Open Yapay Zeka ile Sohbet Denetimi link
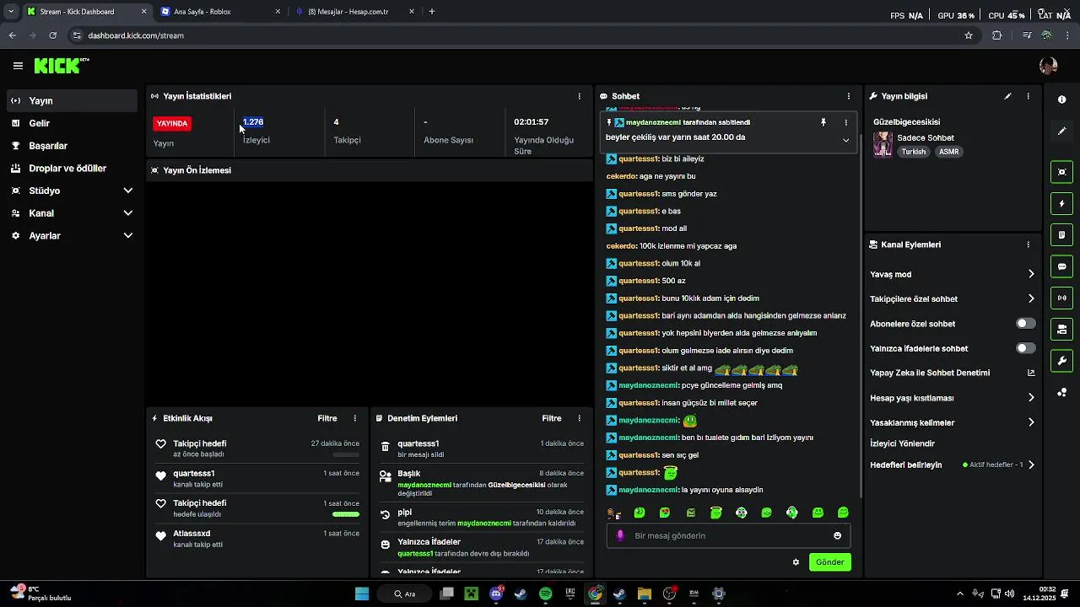This screenshot has width=1080, height=607. tap(952, 373)
